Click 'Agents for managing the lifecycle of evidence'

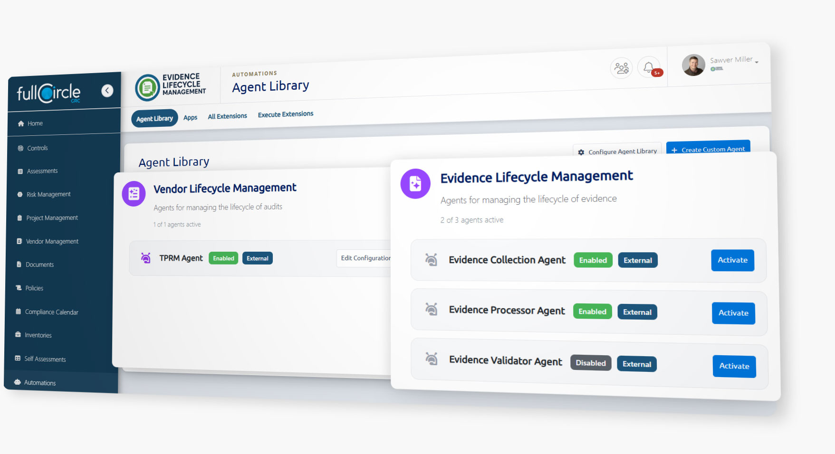click(x=528, y=199)
